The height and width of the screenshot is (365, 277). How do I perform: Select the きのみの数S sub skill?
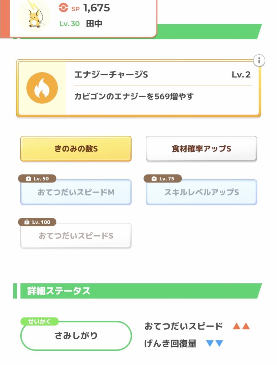(76, 149)
